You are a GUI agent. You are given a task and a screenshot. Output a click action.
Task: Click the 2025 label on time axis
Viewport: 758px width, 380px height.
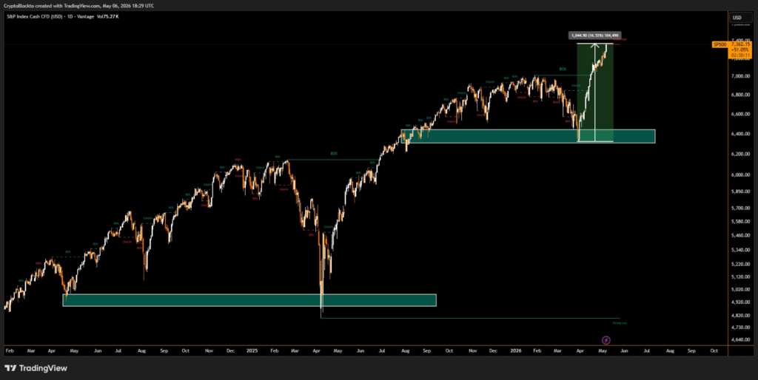(252, 350)
